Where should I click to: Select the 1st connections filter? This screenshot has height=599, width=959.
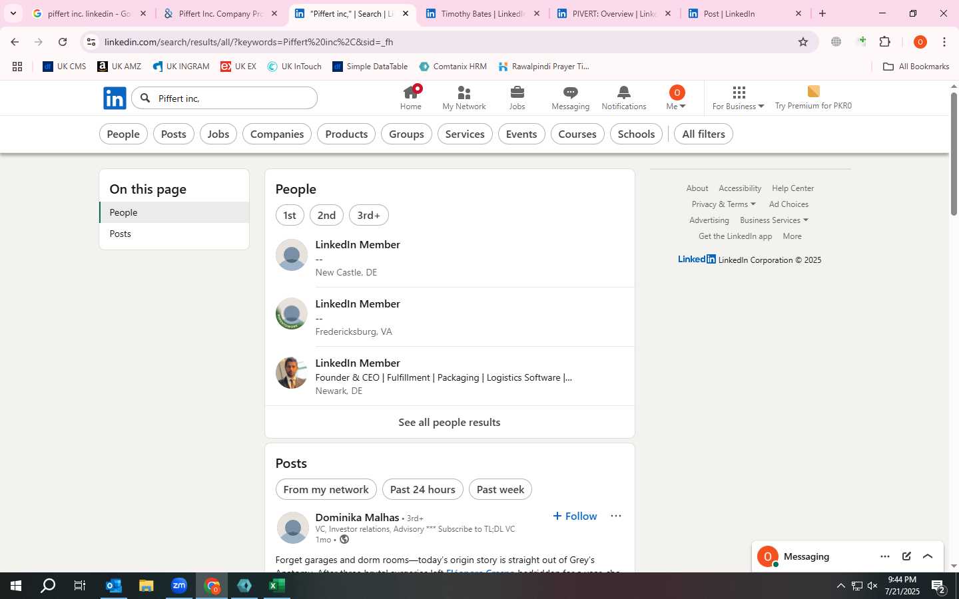[290, 215]
